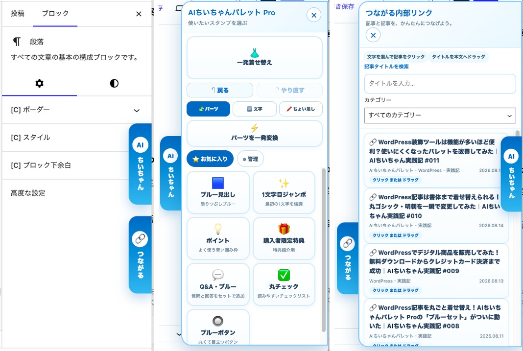Expand the [C] ボーダー section
The image size is (523, 351).
[x=77, y=110]
